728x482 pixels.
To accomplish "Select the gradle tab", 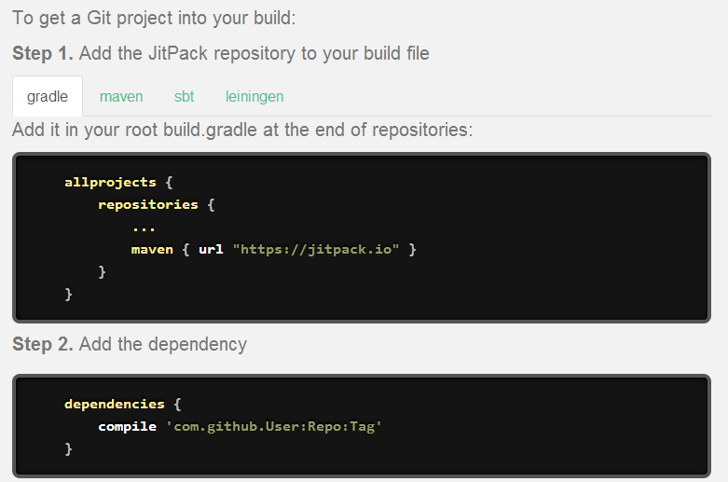I will [x=48, y=97].
